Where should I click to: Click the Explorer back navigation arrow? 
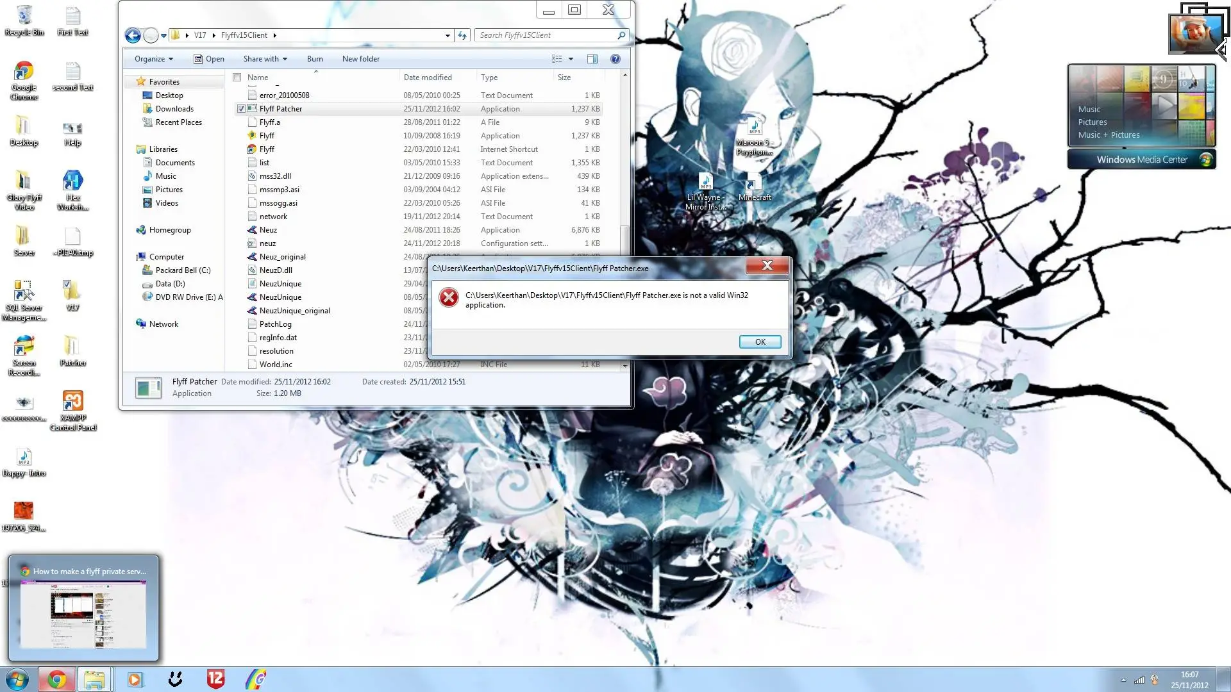[133, 35]
